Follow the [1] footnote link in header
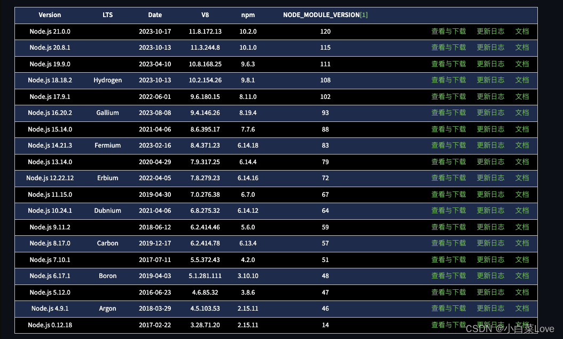 [x=364, y=15]
